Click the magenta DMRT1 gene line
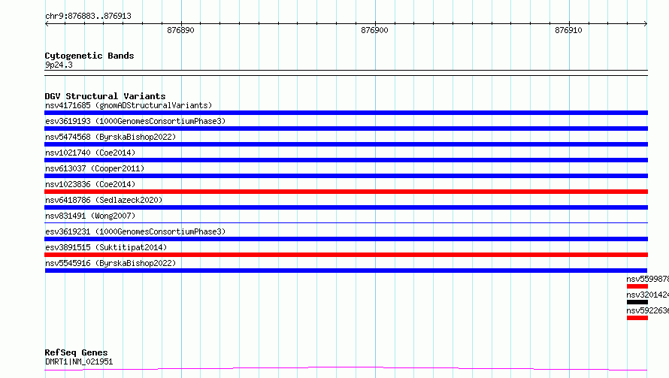Viewport: 669px width, 378px height. pyautogui.click(x=346, y=368)
